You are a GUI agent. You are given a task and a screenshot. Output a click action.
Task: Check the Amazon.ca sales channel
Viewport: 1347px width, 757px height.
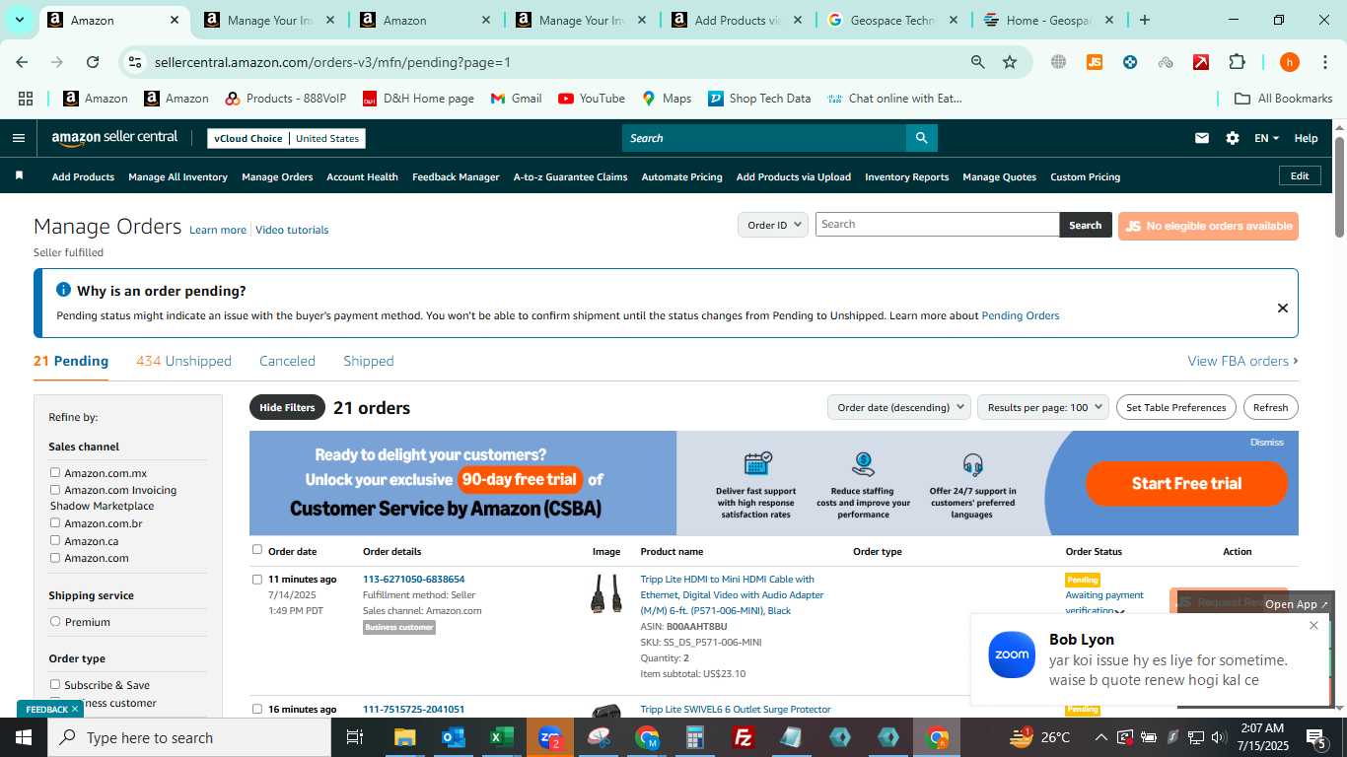coord(55,540)
